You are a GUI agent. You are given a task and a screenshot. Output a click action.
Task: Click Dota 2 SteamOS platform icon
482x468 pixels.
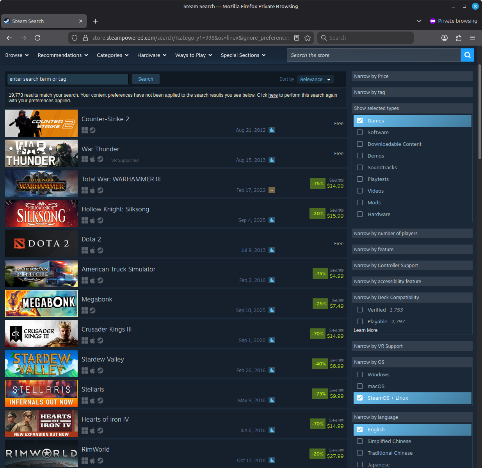100,250
